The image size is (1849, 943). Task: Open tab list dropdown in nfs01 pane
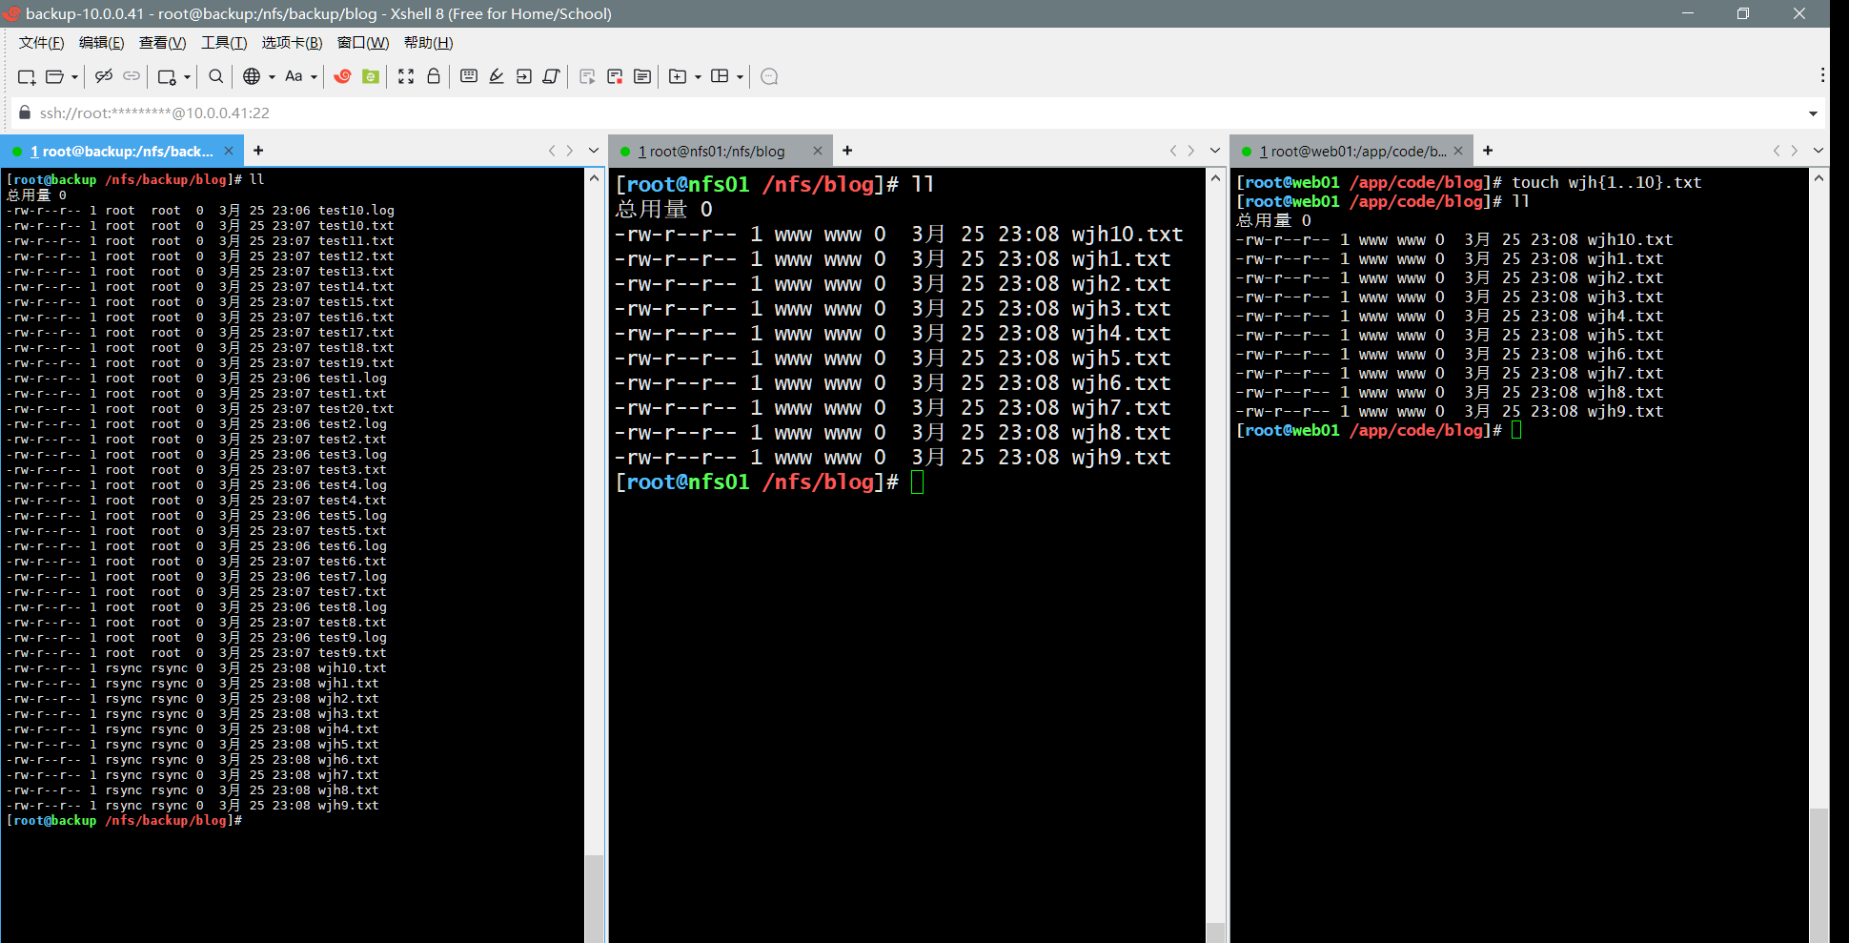pos(1215,151)
